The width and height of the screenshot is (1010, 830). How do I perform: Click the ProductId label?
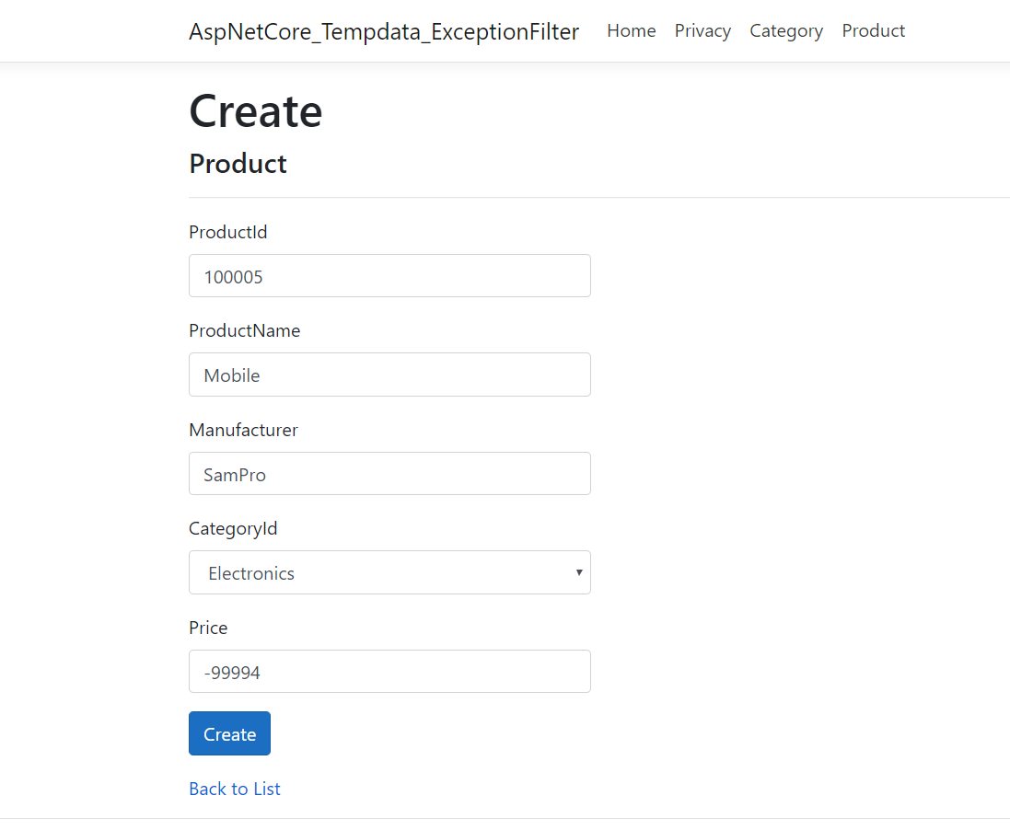pyautogui.click(x=227, y=232)
